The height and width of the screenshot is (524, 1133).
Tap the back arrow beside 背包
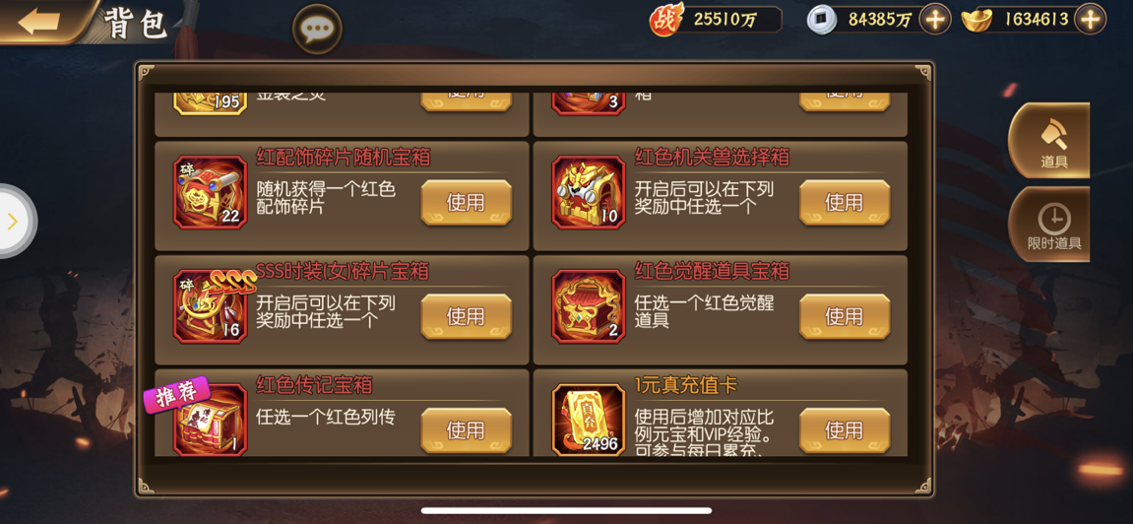click(x=38, y=22)
